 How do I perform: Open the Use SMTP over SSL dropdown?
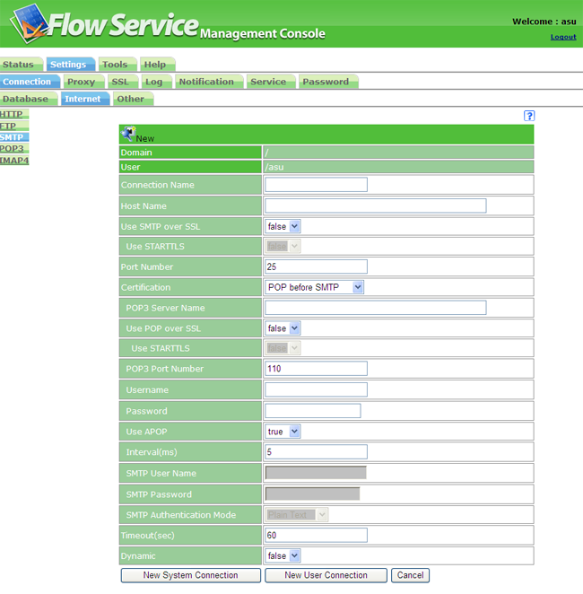click(283, 227)
